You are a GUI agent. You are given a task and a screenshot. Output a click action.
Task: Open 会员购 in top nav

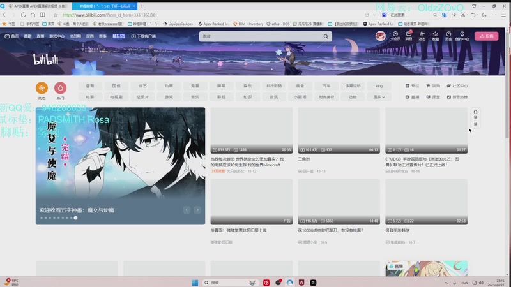tap(75, 36)
